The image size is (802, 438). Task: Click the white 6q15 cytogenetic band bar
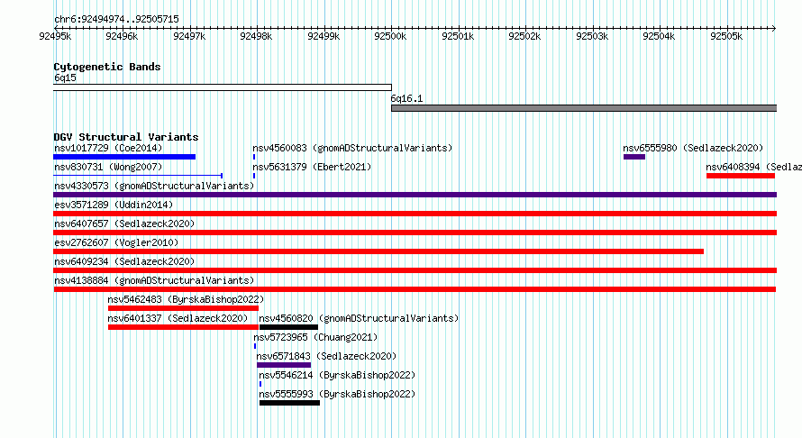point(223,87)
